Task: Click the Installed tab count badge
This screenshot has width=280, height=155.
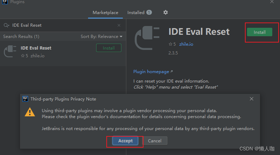Action: coord(149,12)
